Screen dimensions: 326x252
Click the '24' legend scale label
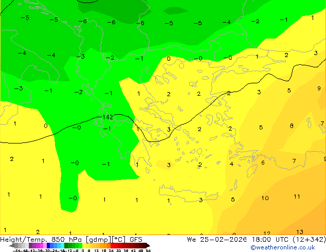tap(111, 250)
